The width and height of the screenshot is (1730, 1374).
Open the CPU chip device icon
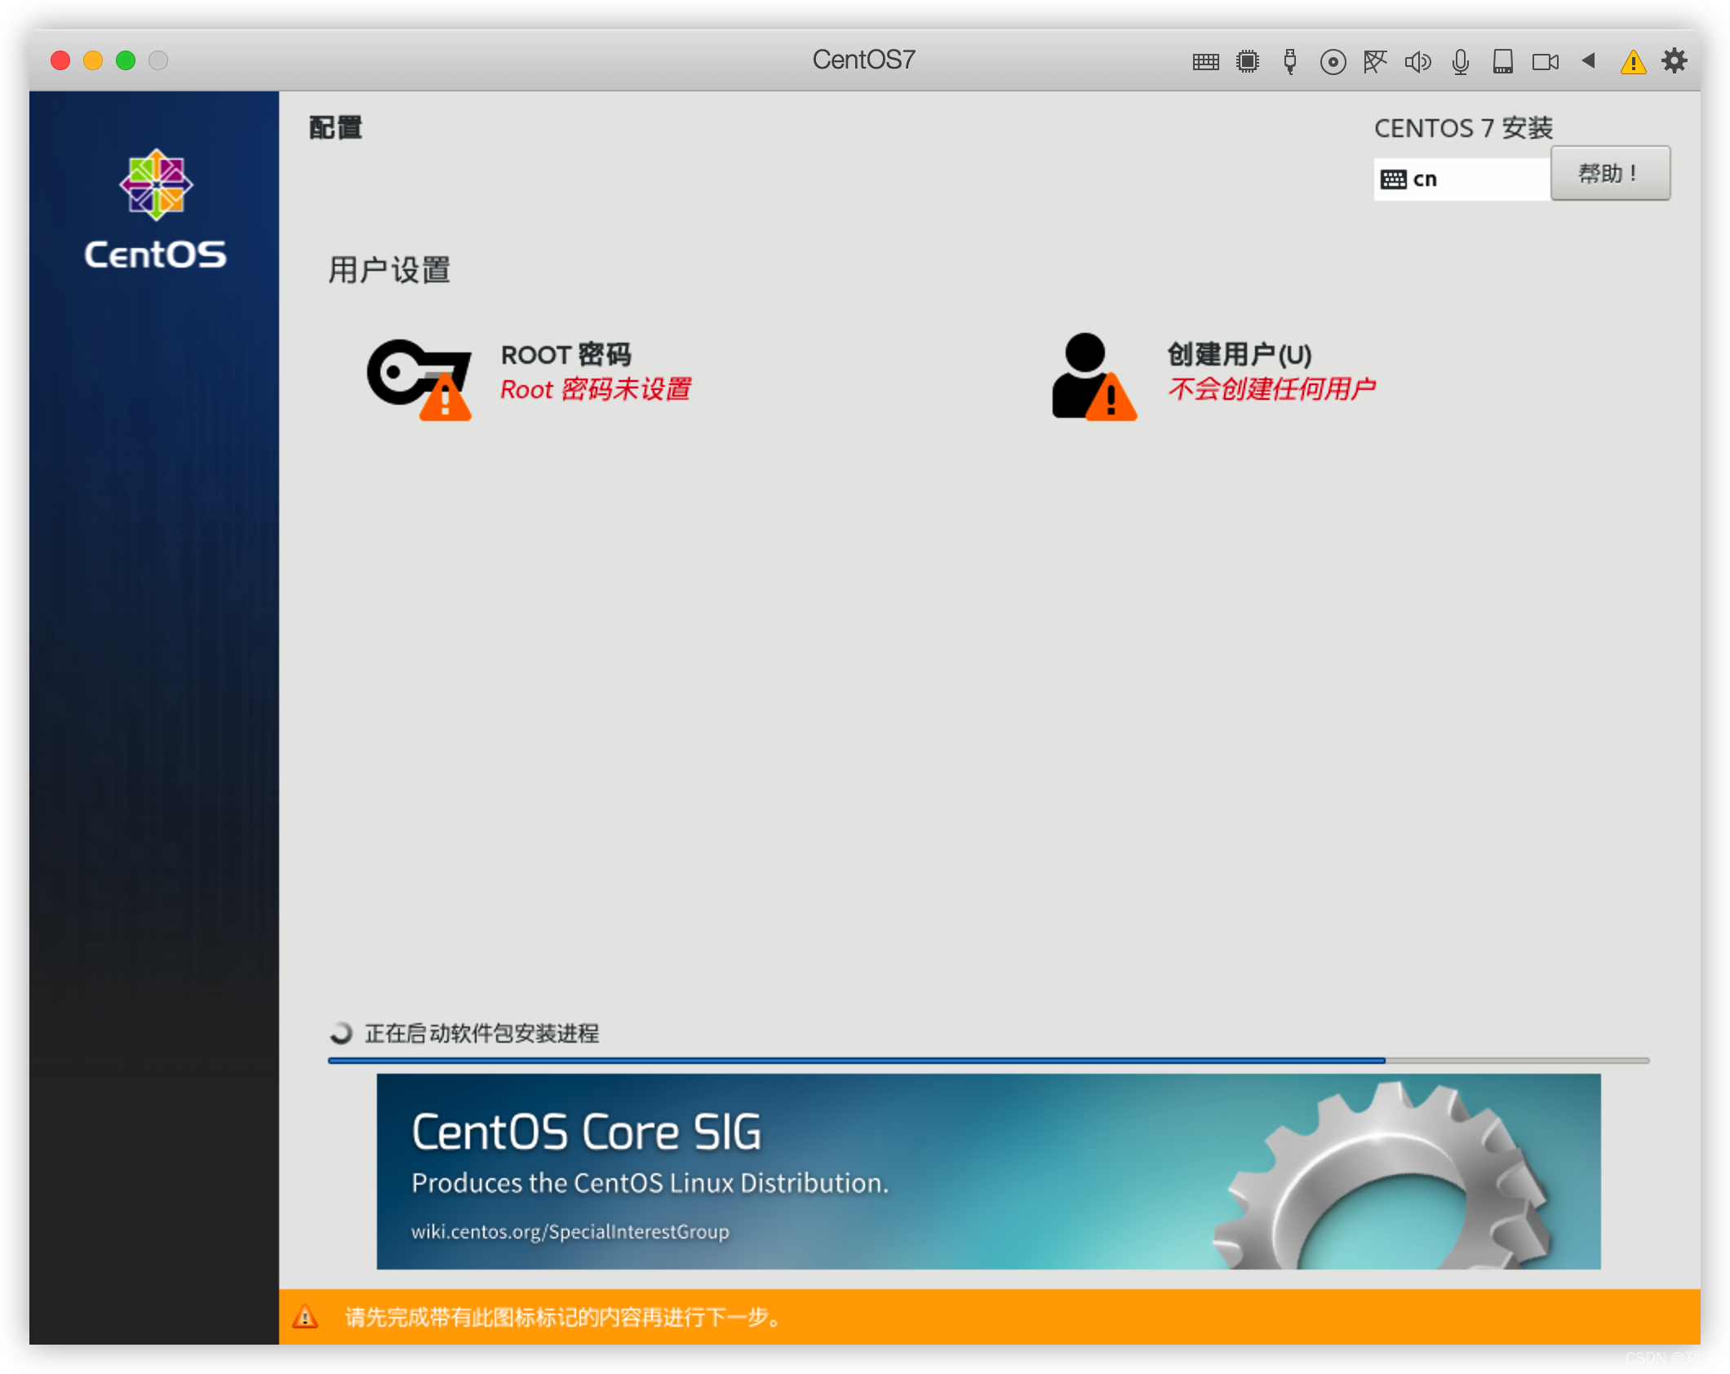[1248, 62]
